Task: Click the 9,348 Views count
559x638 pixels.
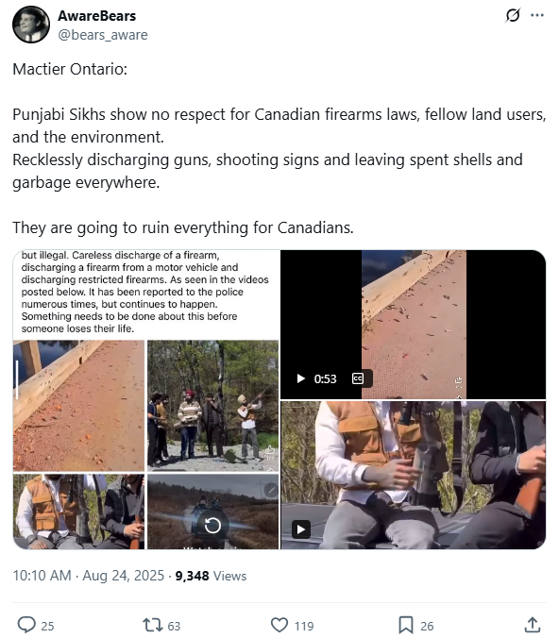Action: 211,576
